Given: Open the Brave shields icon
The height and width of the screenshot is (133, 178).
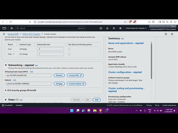Looking at the screenshot, I should click(x=130, y=22).
